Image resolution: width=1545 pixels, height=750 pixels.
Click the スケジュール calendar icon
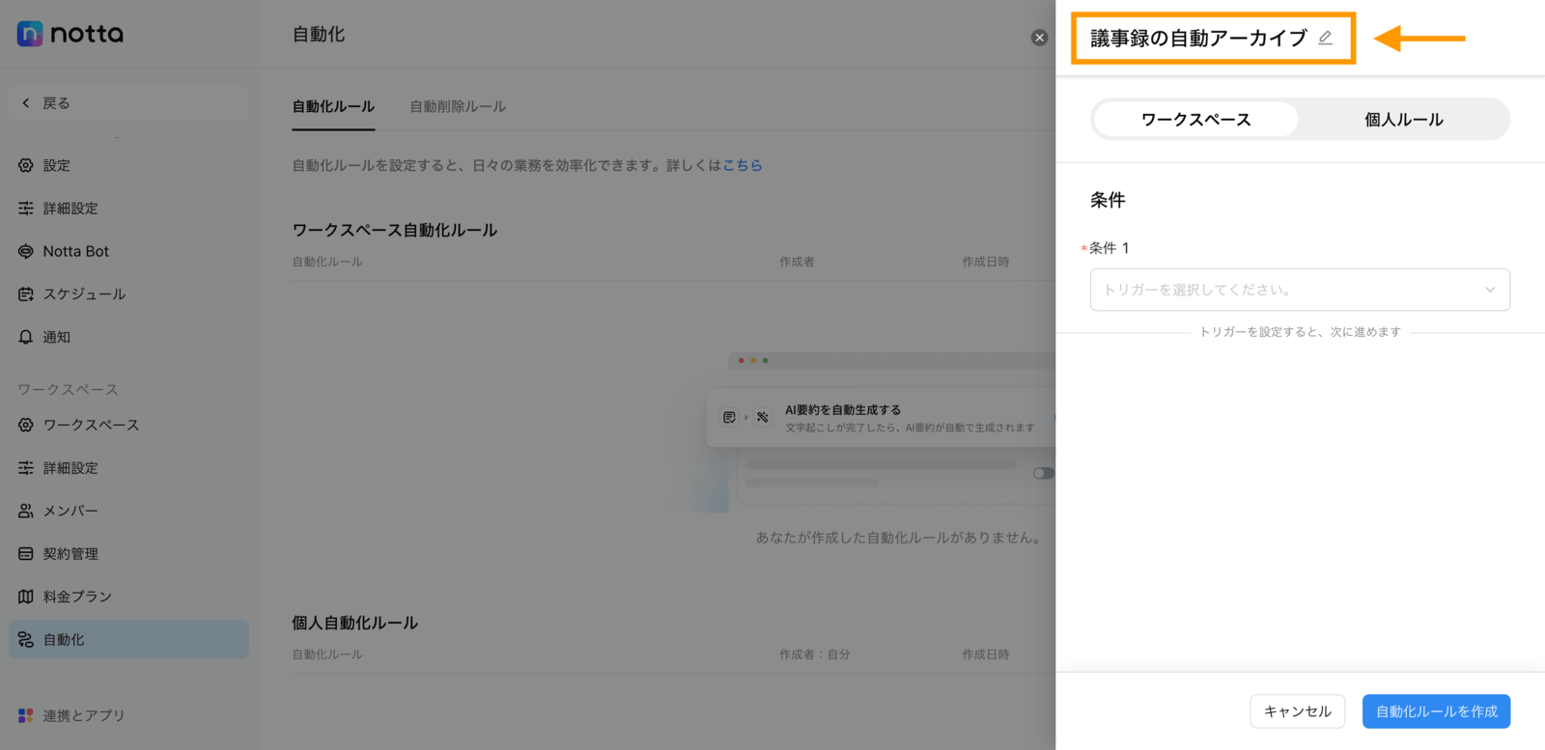[x=26, y=294]
